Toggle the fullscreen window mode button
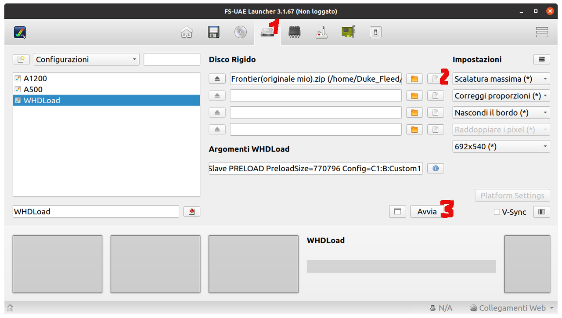Viewport: 562px width, 318px height. coord(397,211)
